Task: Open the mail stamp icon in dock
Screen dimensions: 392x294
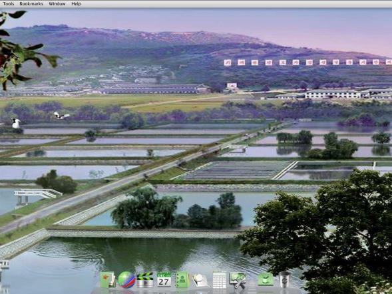Action: 200,280
